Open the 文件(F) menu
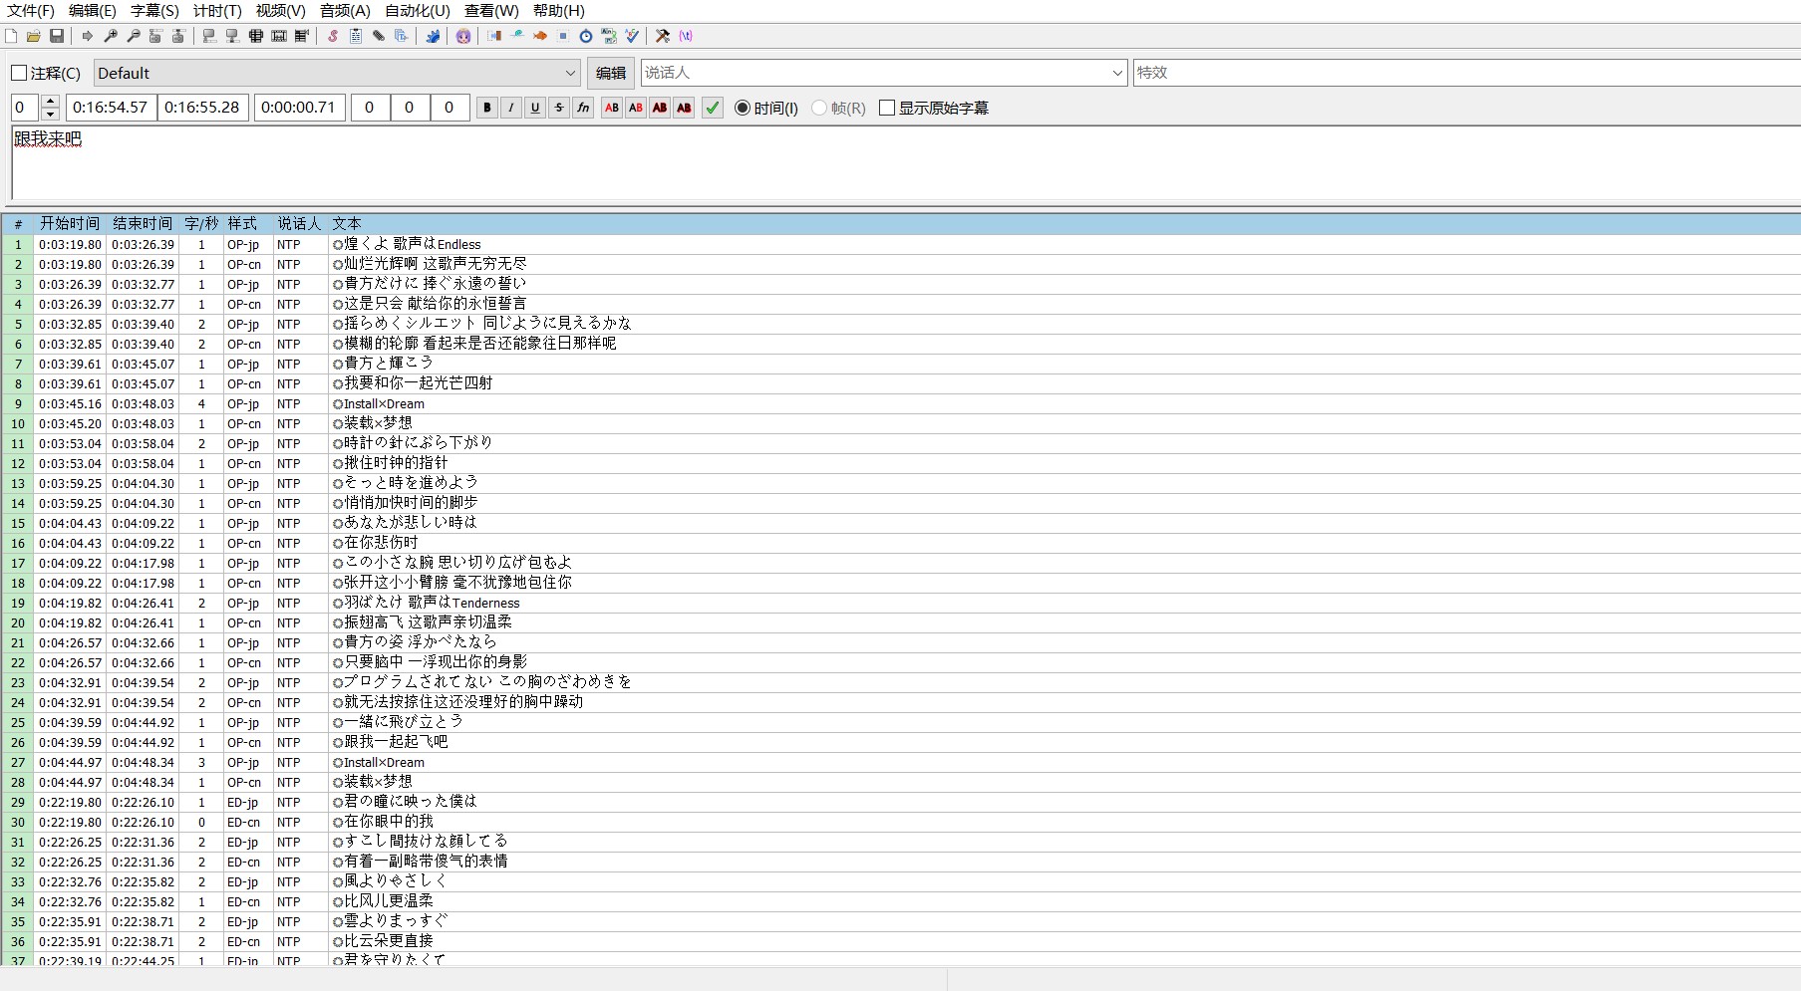The height and width of the screenshot is (991, 1801). tap(31, 11)
